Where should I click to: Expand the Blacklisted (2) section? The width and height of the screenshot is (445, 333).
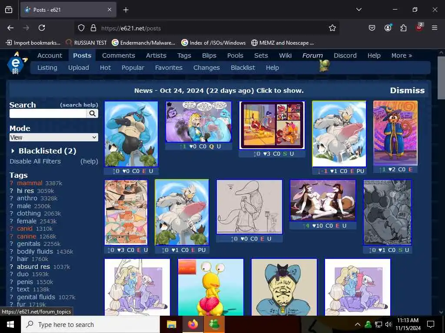click(x=43, y=151)
